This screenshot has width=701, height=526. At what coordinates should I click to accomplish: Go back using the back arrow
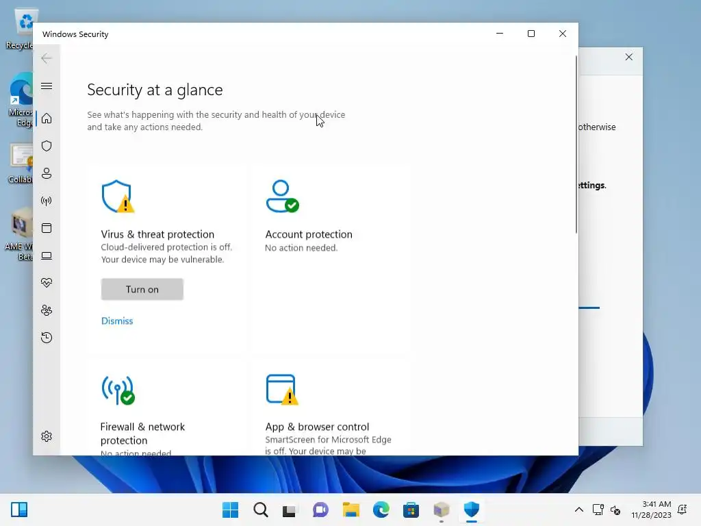(x=47, y=58)
